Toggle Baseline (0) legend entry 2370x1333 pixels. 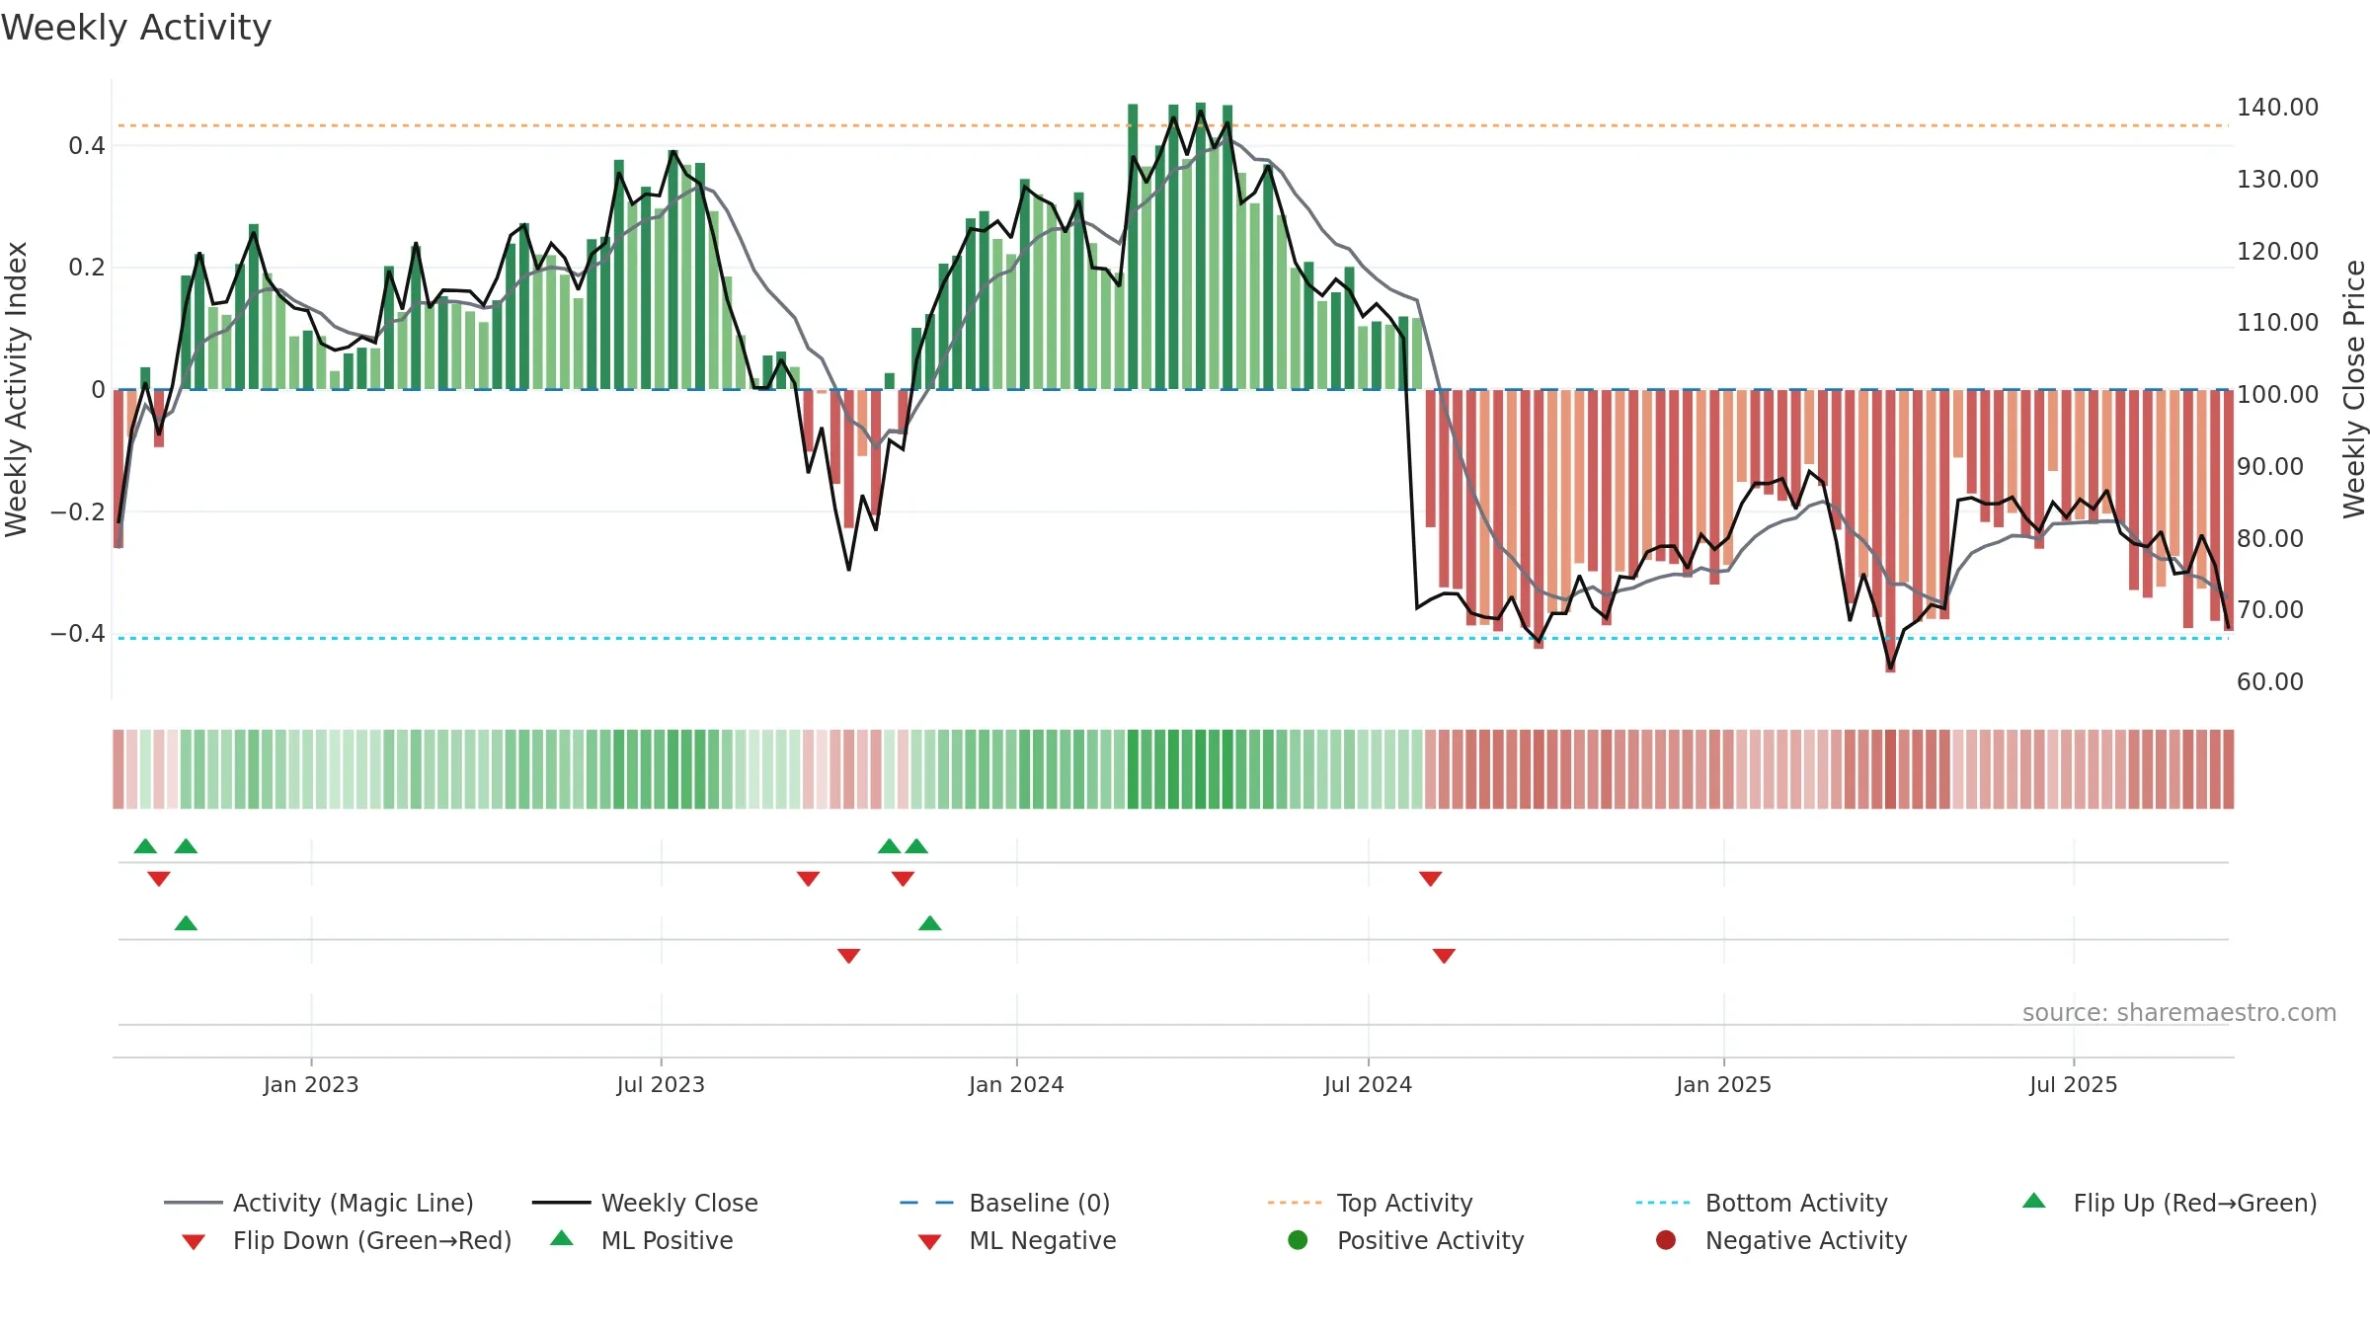pos(1005,1203)
